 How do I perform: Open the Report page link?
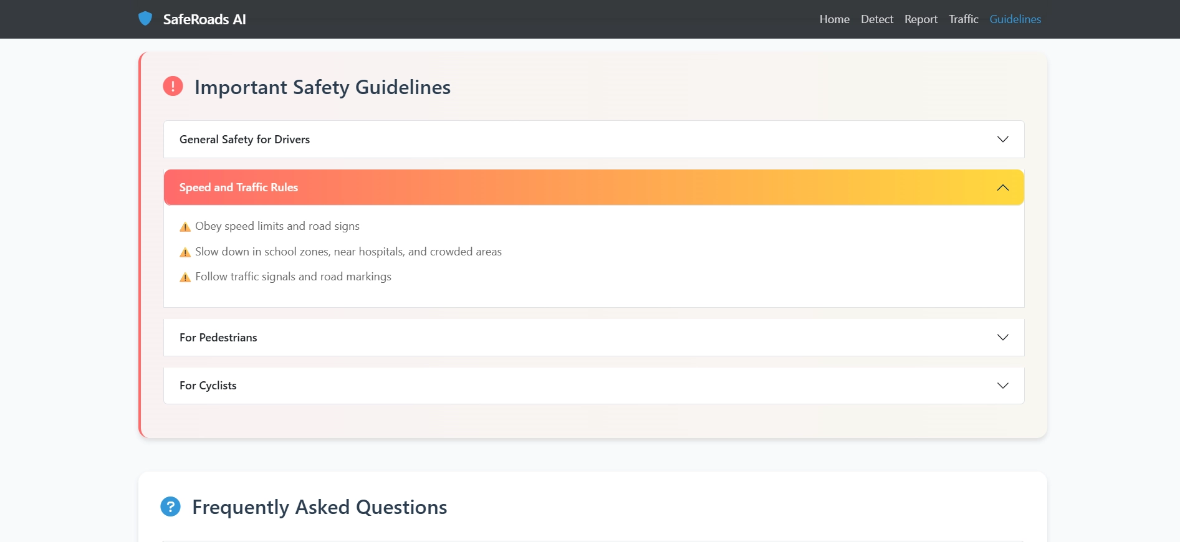921,19
